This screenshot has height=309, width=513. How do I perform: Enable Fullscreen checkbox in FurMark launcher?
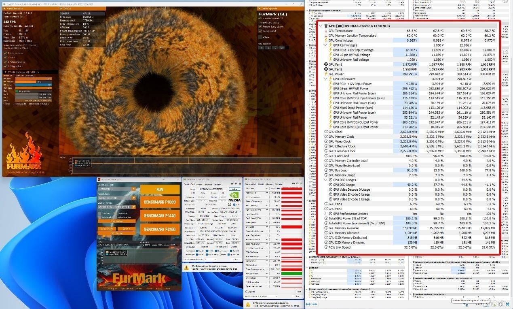(99, 213)
